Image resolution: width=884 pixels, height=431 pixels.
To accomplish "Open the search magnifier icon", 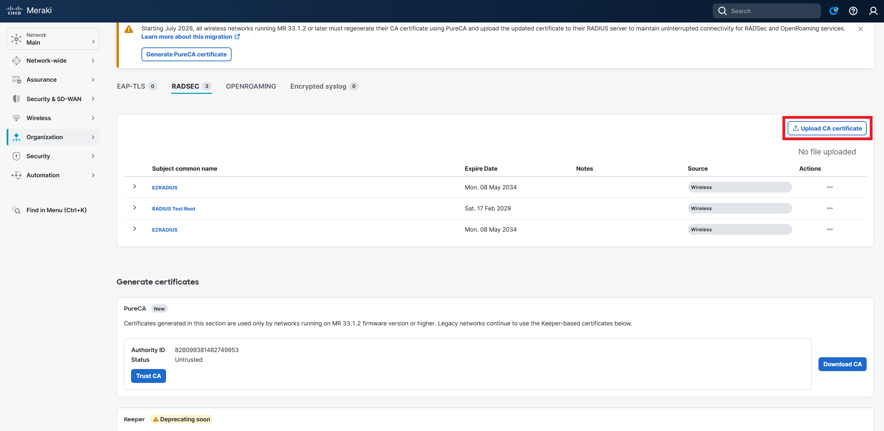I will (722, 11).
